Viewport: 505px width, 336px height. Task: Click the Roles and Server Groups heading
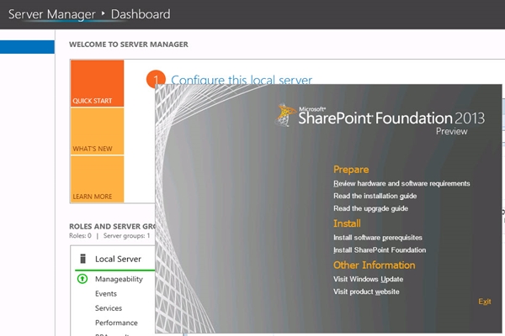pyautogui.click(x=113, y=226)
